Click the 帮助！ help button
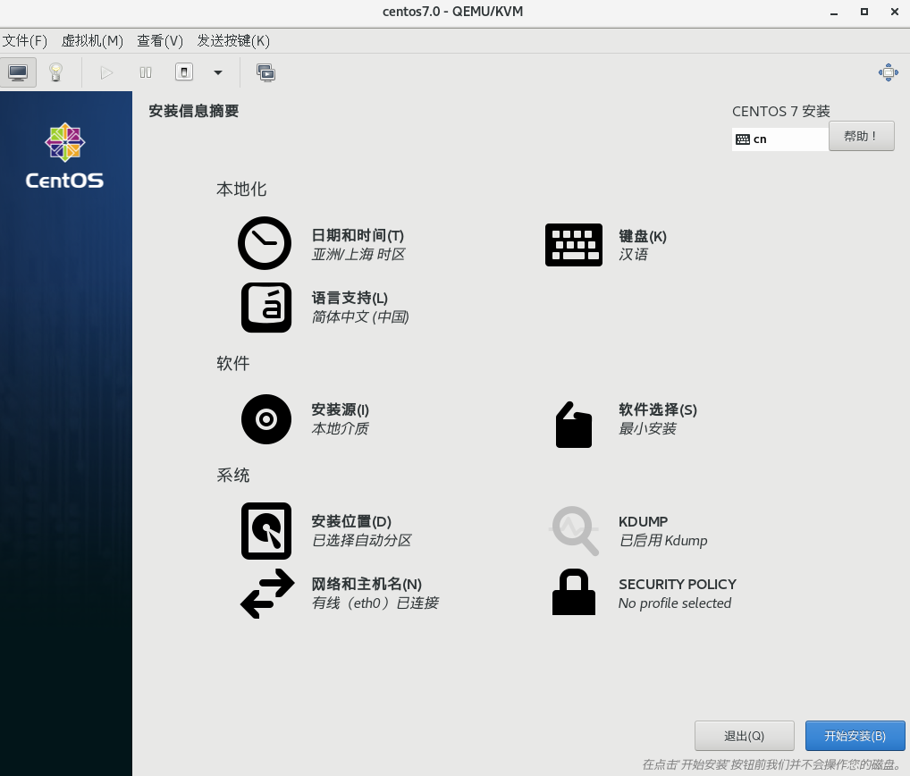 [861, 136]
